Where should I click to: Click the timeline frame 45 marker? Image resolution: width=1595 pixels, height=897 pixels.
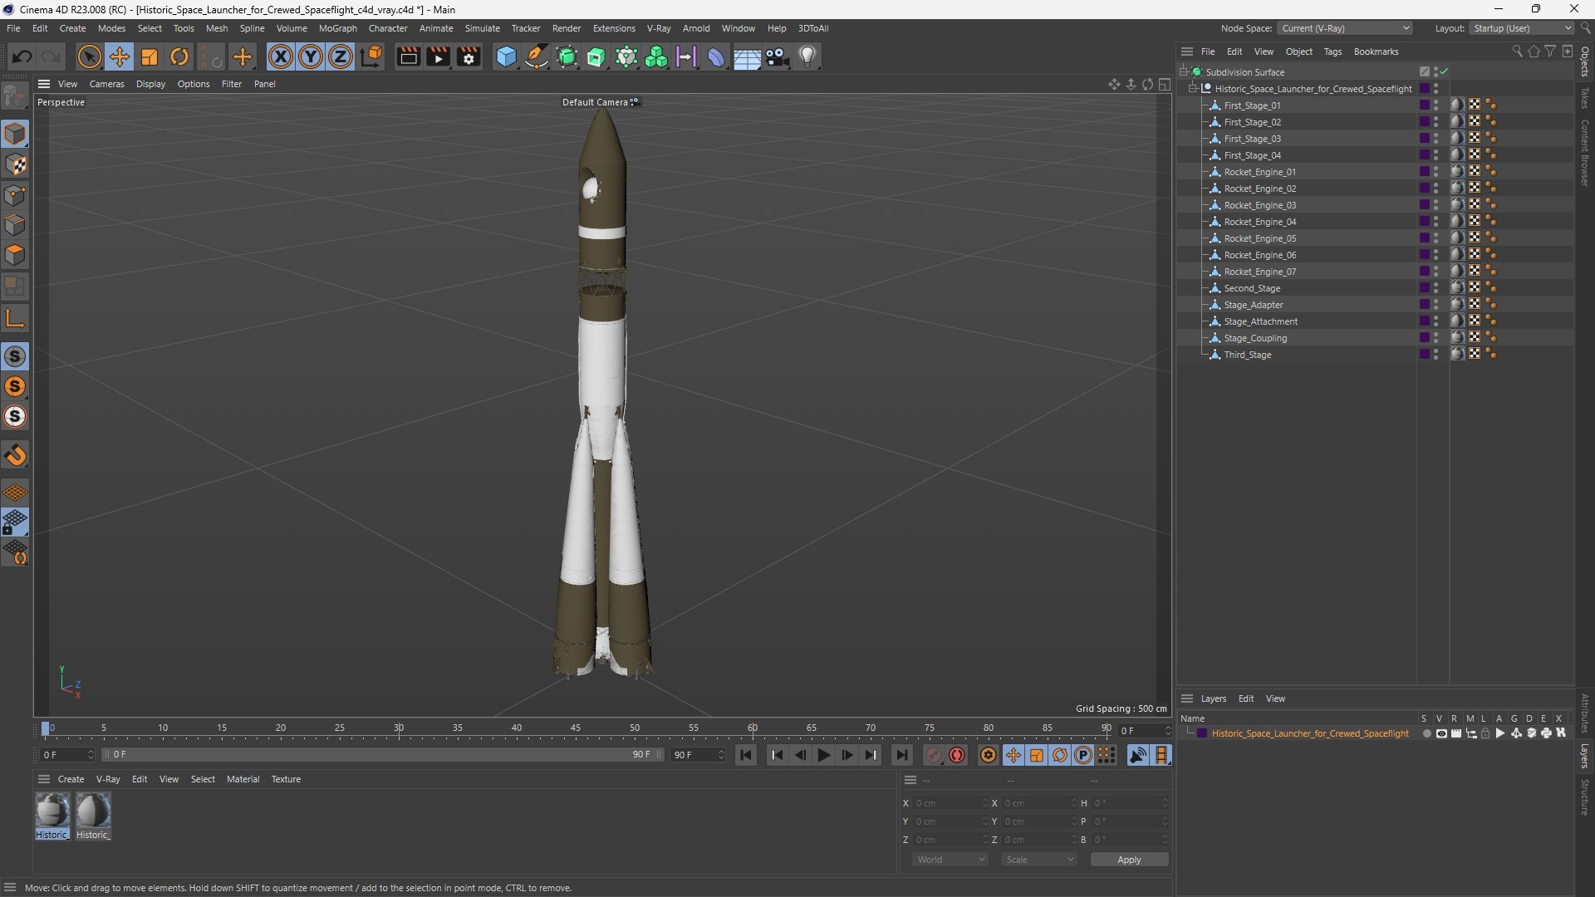[576, 728]
